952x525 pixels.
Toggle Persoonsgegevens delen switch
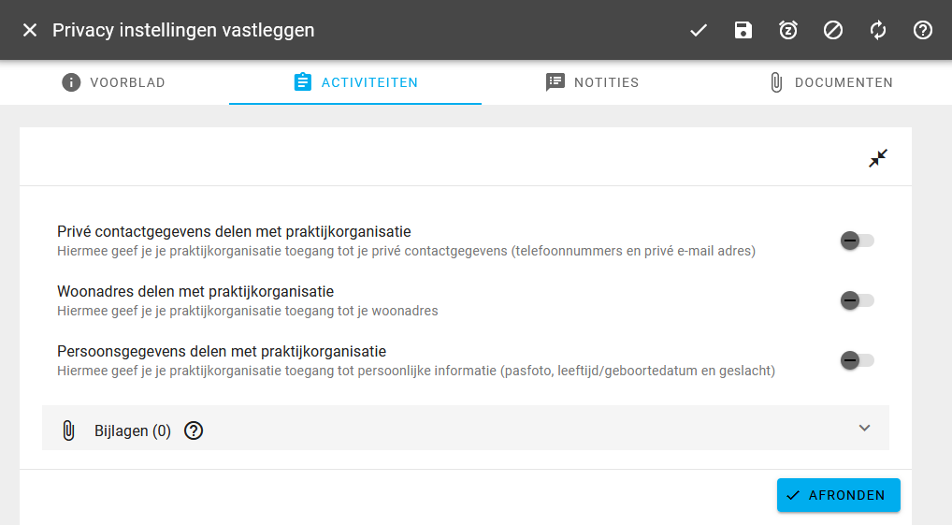(857, 360)
